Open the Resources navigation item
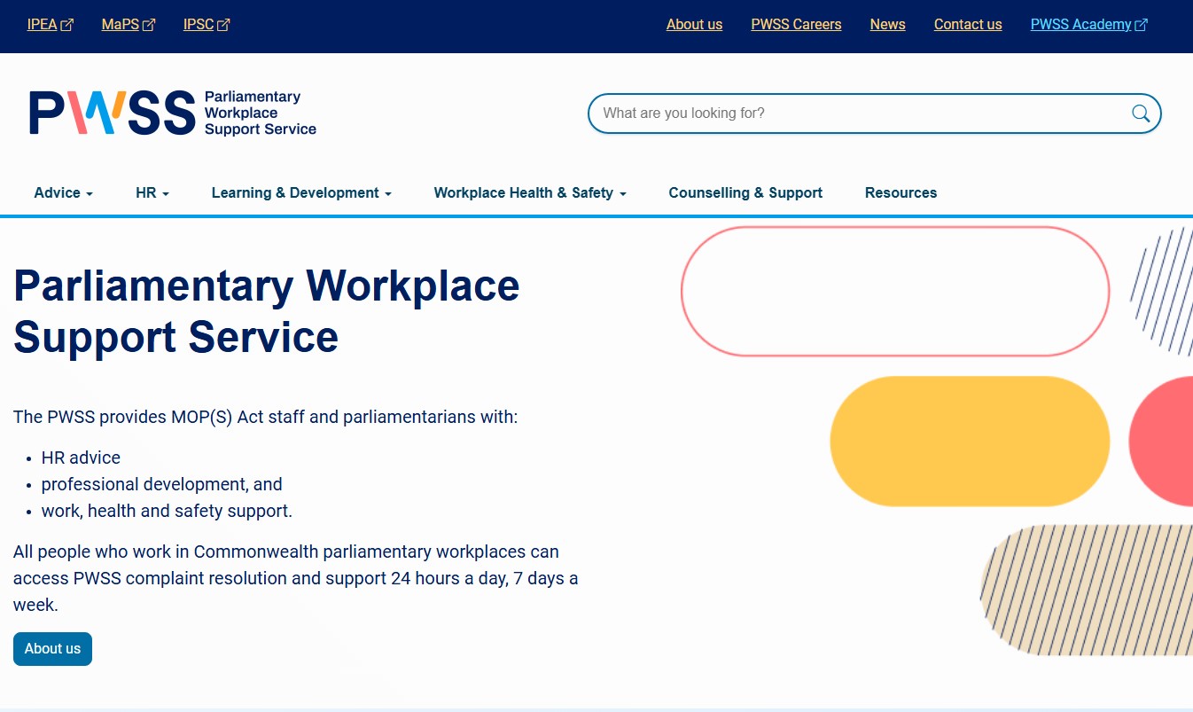 [901, 192]
